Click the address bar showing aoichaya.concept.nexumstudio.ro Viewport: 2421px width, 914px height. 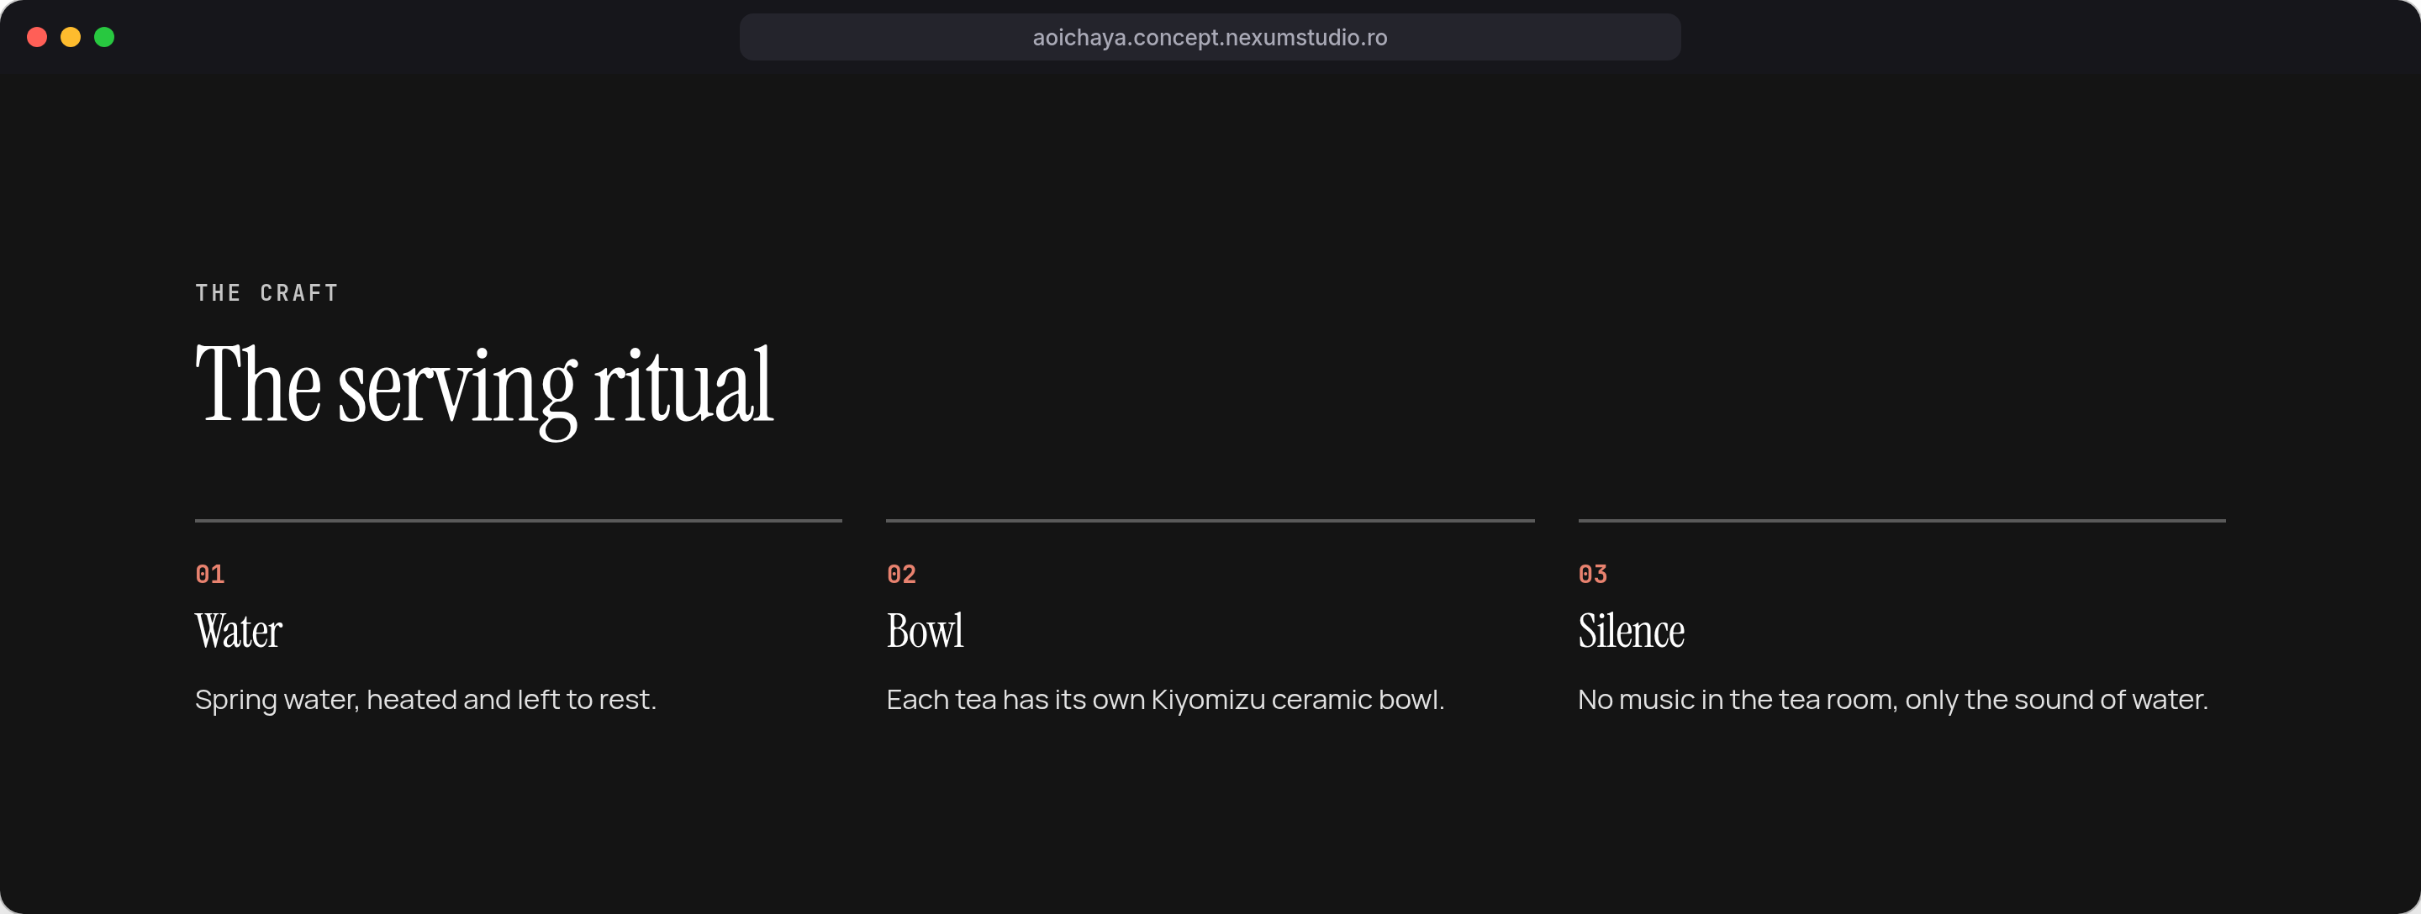(x=1210, y=38)
